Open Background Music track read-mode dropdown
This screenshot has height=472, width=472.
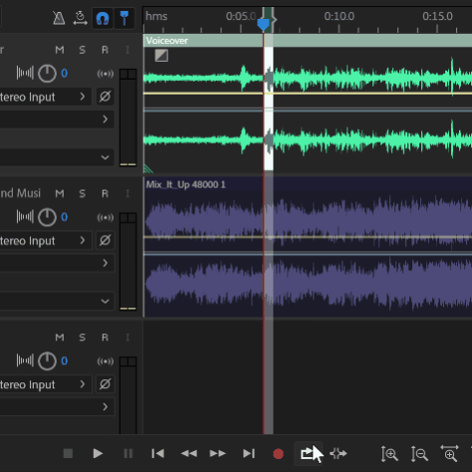tap(106, 301)
